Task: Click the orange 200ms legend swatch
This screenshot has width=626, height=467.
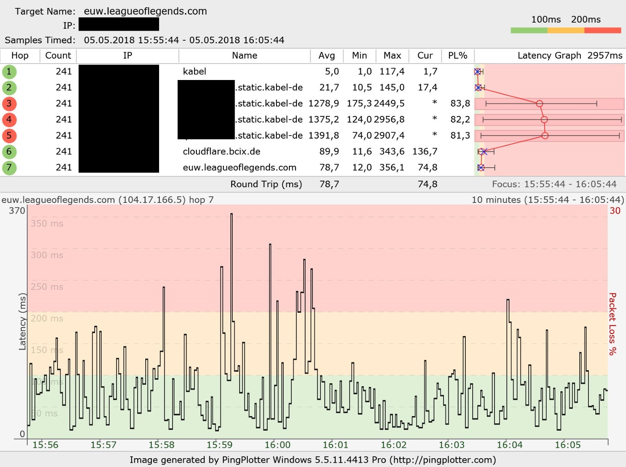Action: [x=566, y=31]
